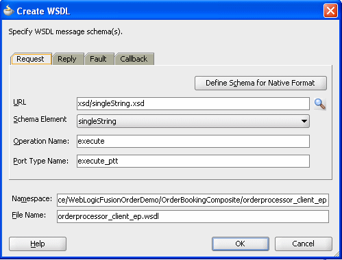Click the 'Operation Name:' label
The height and width of the screenshot is (260, 342).
point(41,141)
